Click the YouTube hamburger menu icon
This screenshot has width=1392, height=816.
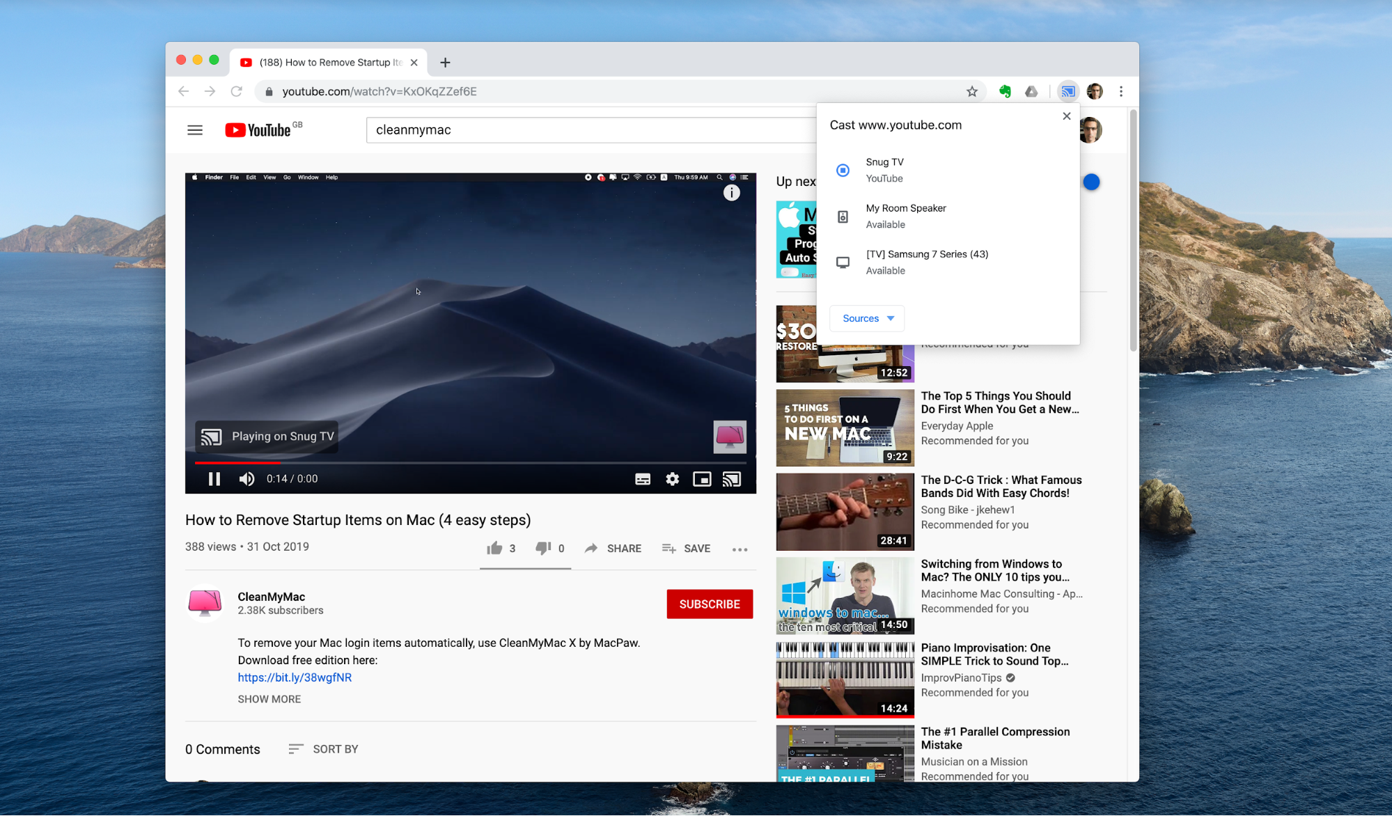[x=194, y=130]
